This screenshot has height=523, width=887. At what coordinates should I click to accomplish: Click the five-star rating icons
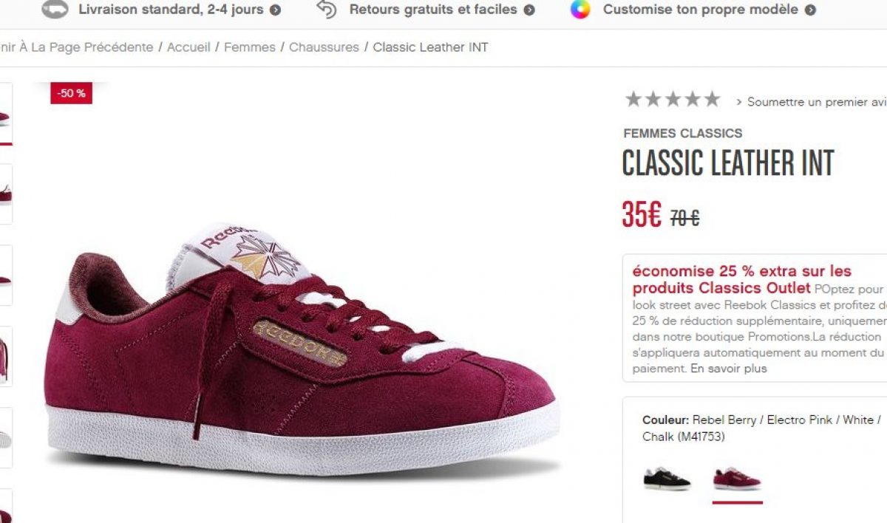tap(672, 99)
